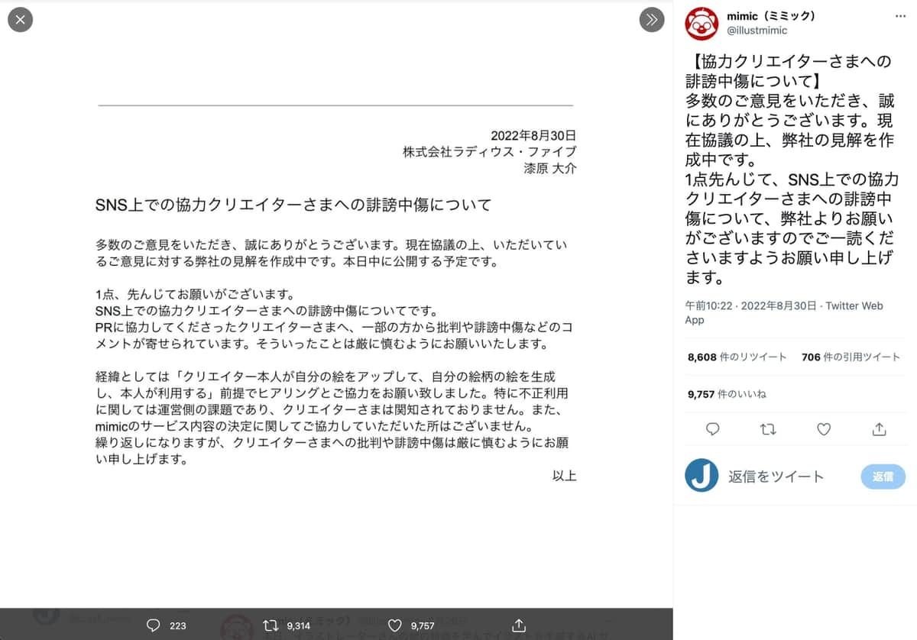Close the image viewer with X button
Screen dimensions: 917x640
[x=20, y=19]
